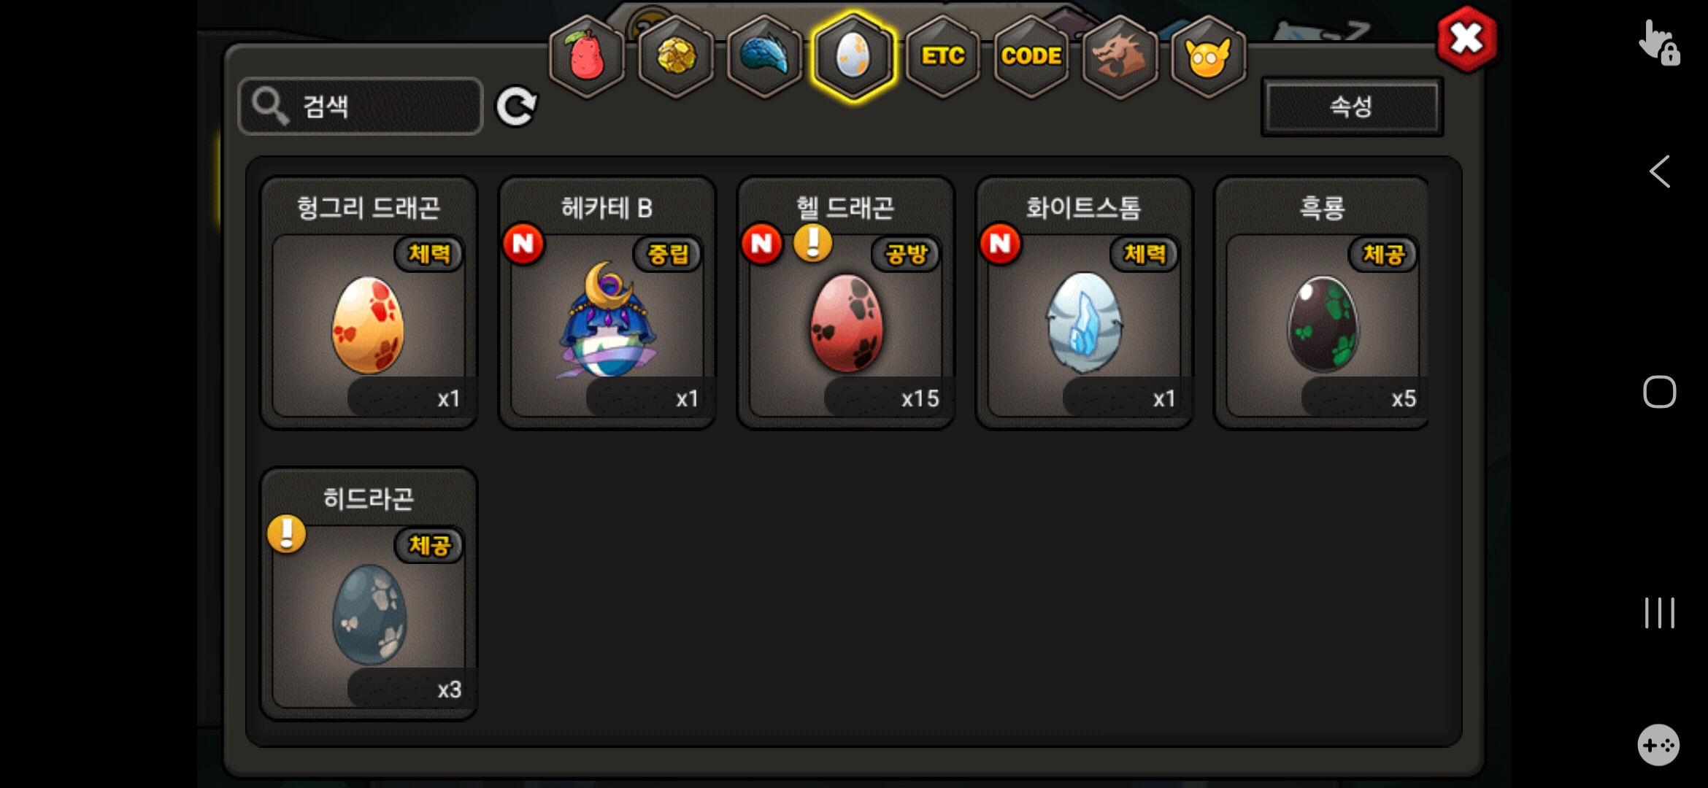The width and height of the screenshot is (1708, 788).
Task: Select the golden gem category icon
Action: click(x=676, y=56)
